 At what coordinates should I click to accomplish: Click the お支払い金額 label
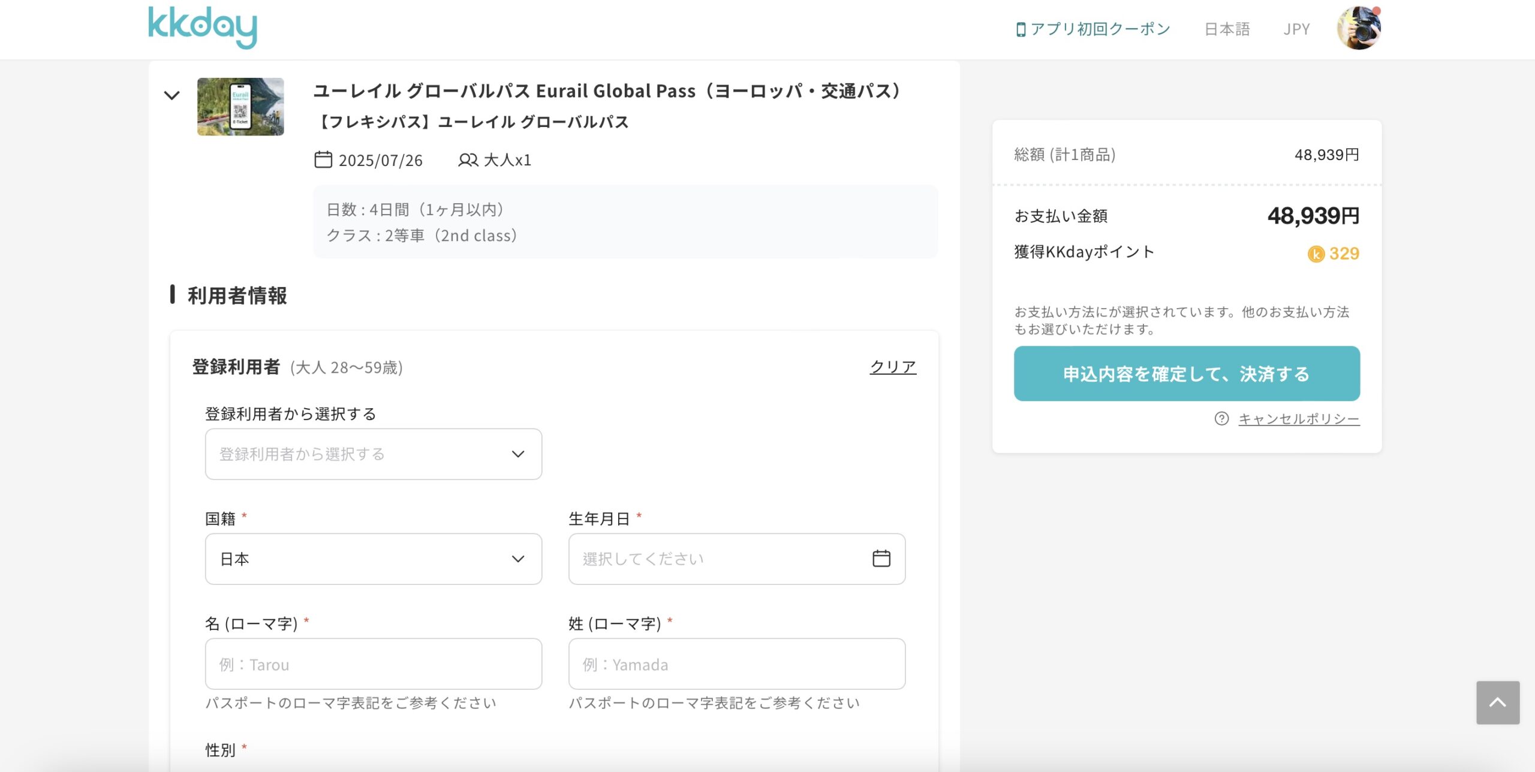coord(1061,216)
